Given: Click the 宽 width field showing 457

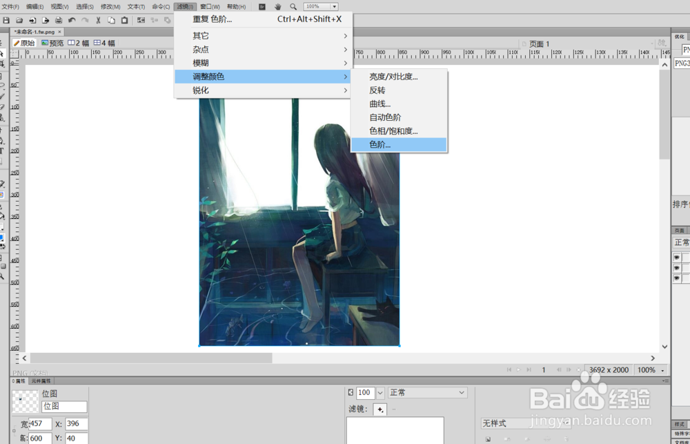Looking at the screenshot, I should (x=41, y=424).
